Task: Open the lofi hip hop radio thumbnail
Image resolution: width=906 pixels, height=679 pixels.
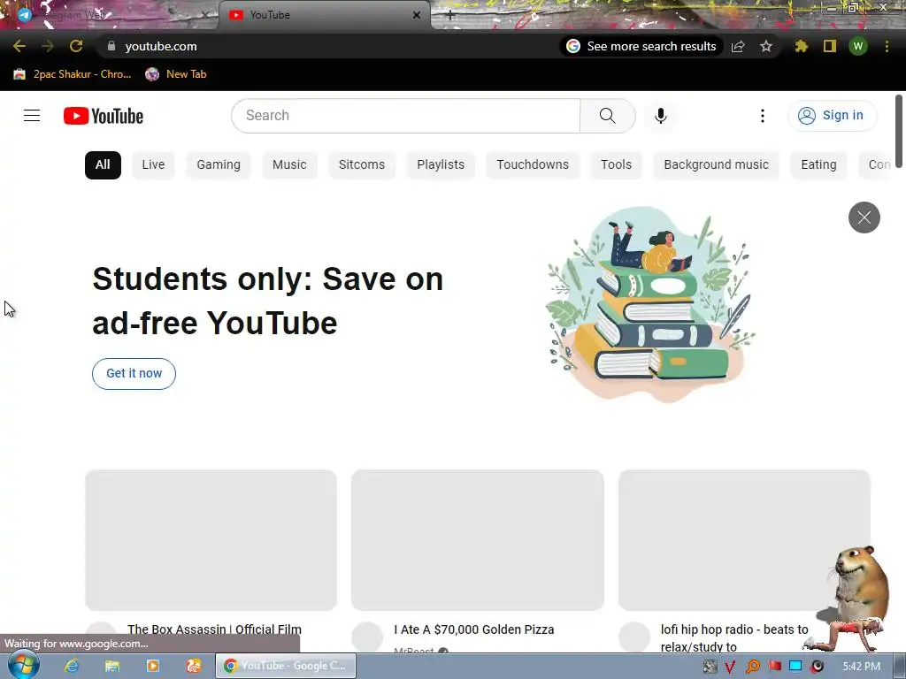Action: [x=744, y=540]
